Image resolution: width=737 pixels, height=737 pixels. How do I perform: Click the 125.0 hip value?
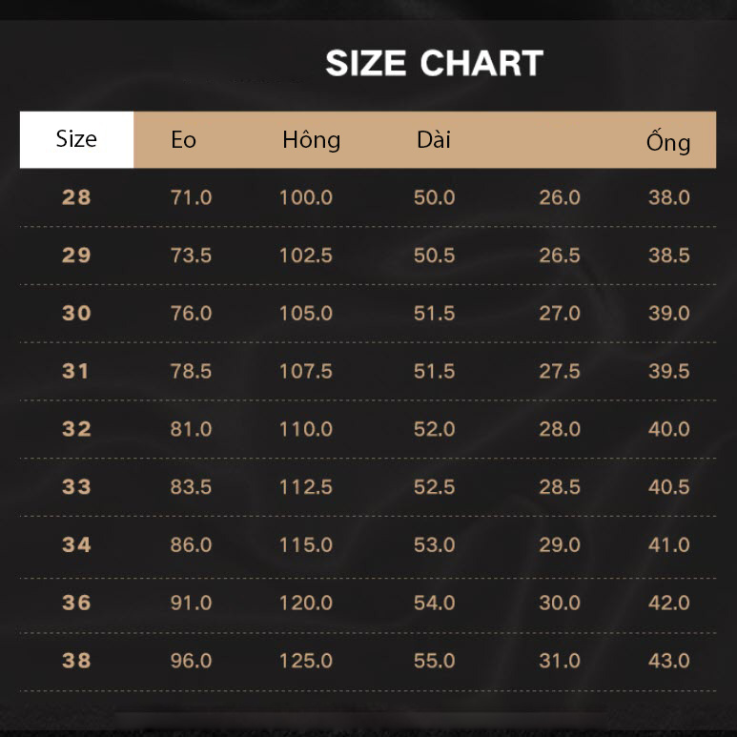[306, 661]
